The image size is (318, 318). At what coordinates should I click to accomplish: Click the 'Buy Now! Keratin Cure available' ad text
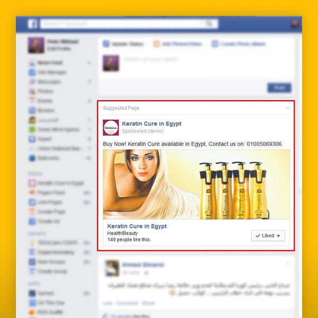[x=192, y=144]
